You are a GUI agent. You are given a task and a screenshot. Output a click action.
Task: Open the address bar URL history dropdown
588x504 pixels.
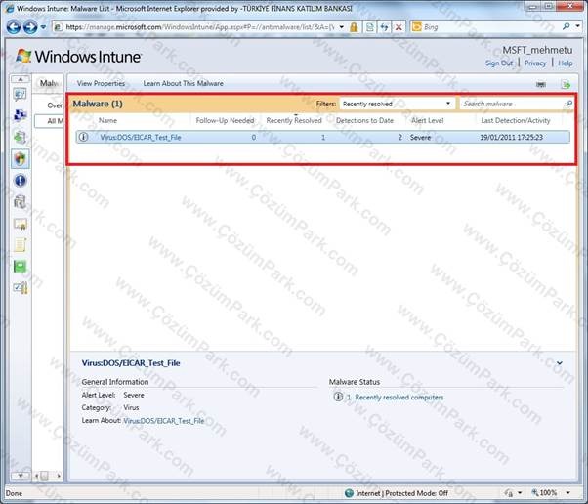click(x=342, y=27)
